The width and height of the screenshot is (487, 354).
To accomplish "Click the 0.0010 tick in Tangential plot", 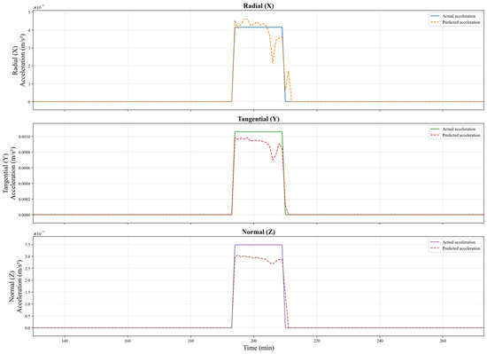I will click(x=25, y=137).
